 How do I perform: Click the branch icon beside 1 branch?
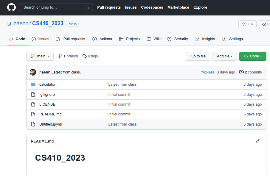[60, 56]
